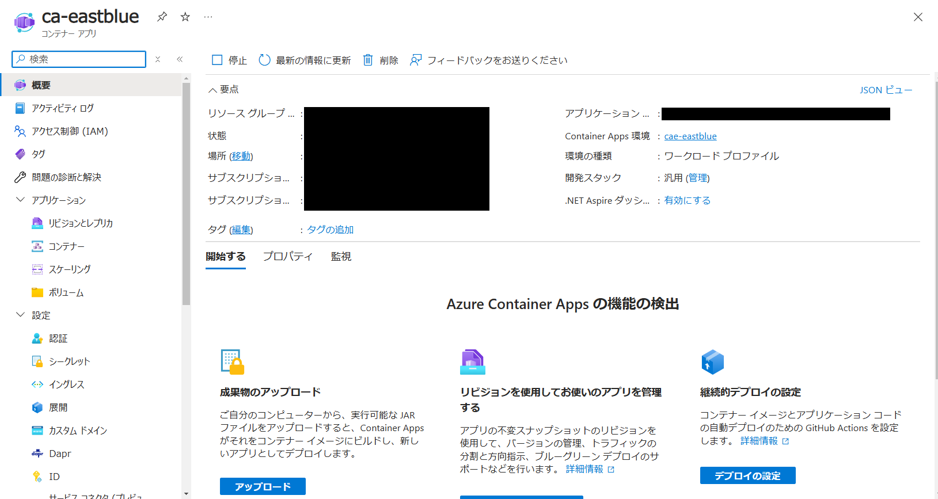Refresh with 最新の情報に更新
The width and height of the screenshot is (938, 499).
point(305,60)
